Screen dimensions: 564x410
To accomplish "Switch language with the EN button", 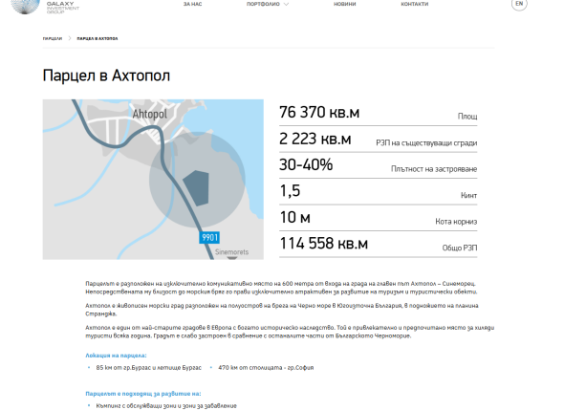I will tap(519, 4).
